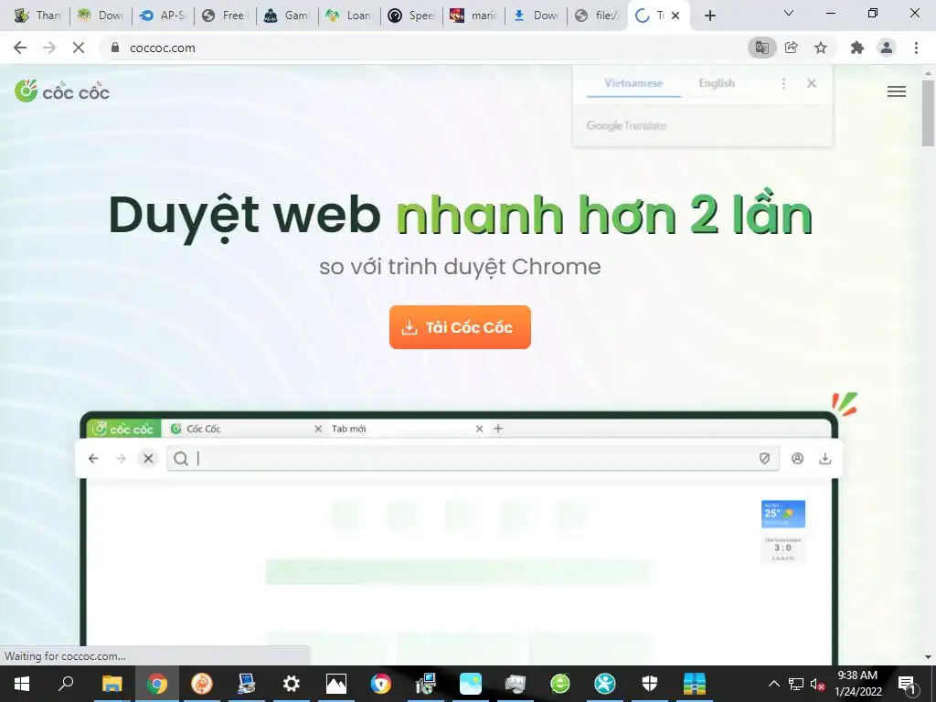Click the share page icon
The width and height of the screenshot is (936, 702).
point(792,48)
